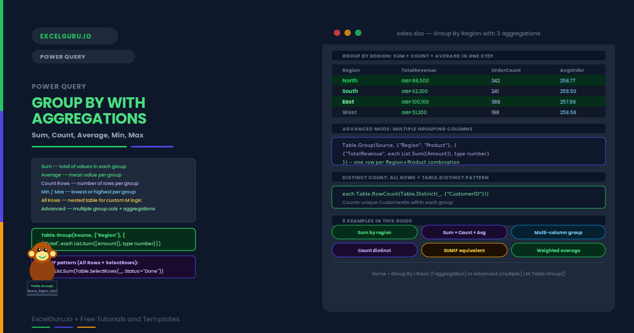Click the Table.RowCount Table.Distinct code line
This screenshot has width=634, height=333.
click(415, 193)
